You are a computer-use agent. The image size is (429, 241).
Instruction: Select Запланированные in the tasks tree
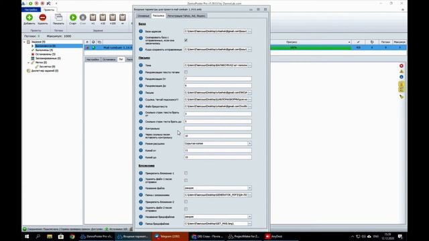click(48, 58)
